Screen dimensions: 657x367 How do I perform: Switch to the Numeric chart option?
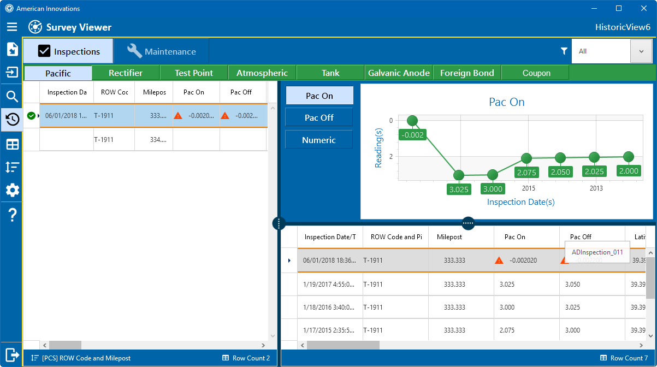[319, 140]
